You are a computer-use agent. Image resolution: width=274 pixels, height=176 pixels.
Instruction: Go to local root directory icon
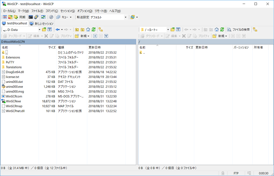(82, 29)
